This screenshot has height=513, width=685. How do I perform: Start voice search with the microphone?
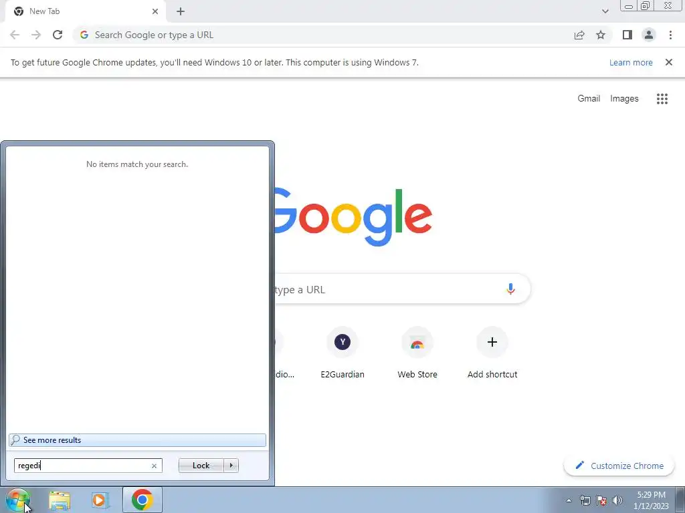510,289
